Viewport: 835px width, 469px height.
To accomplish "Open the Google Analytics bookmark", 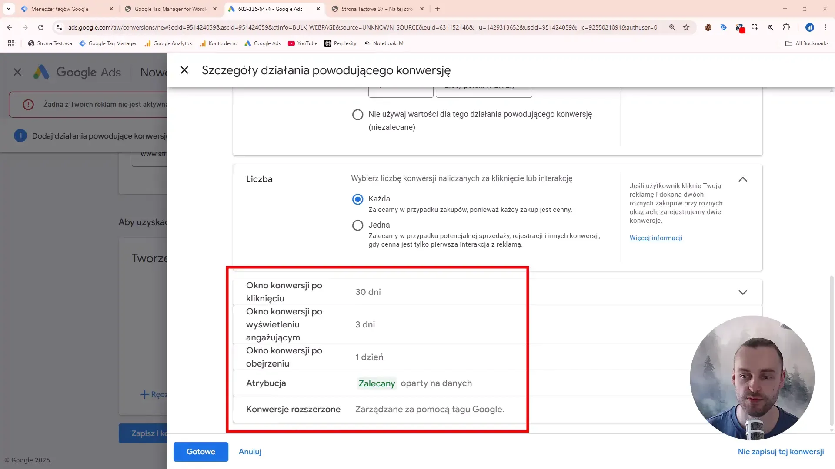I will pos(168,43).
